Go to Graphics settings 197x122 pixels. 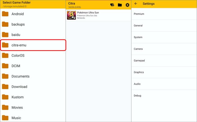tap(139, 72)
